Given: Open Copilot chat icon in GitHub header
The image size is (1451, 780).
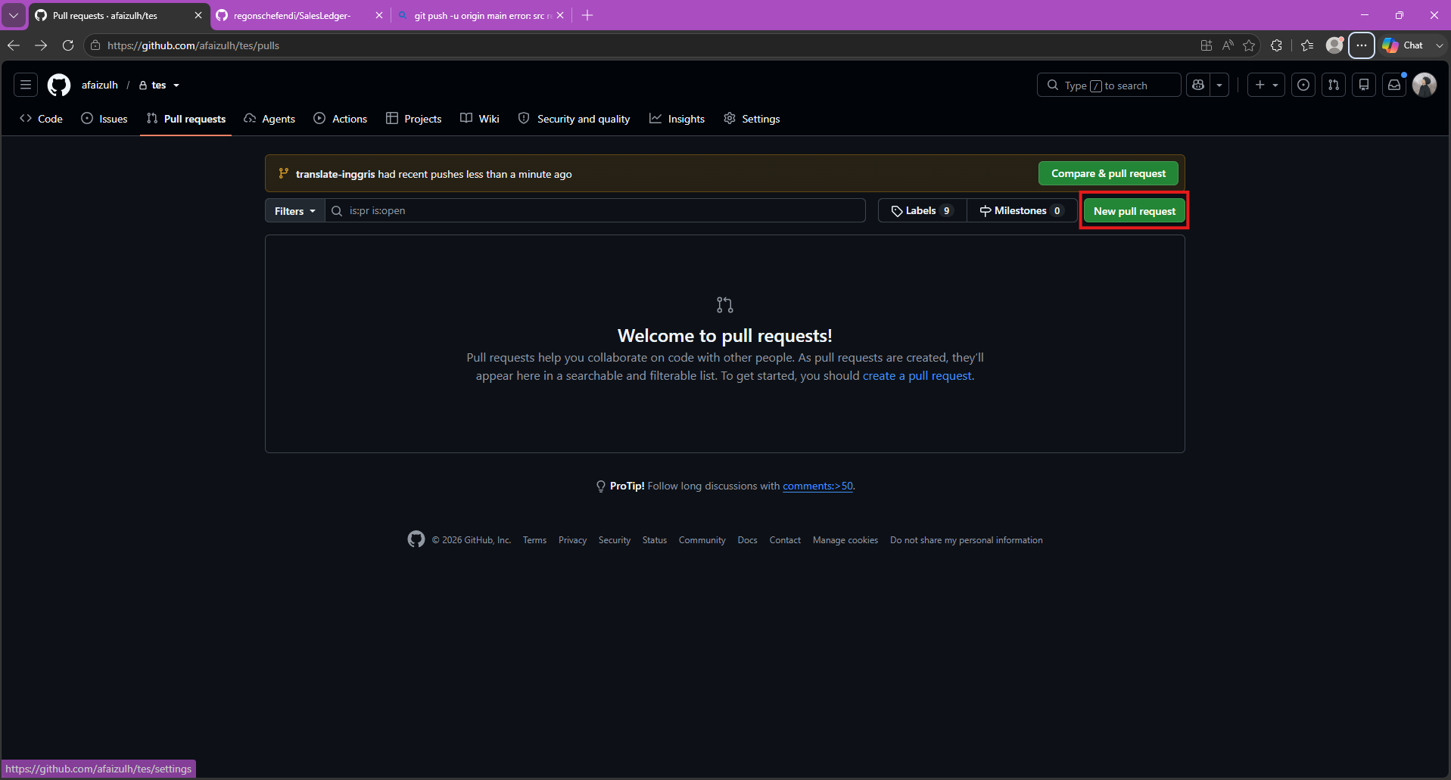Looking at the screenshot, I should (1198, 85).
